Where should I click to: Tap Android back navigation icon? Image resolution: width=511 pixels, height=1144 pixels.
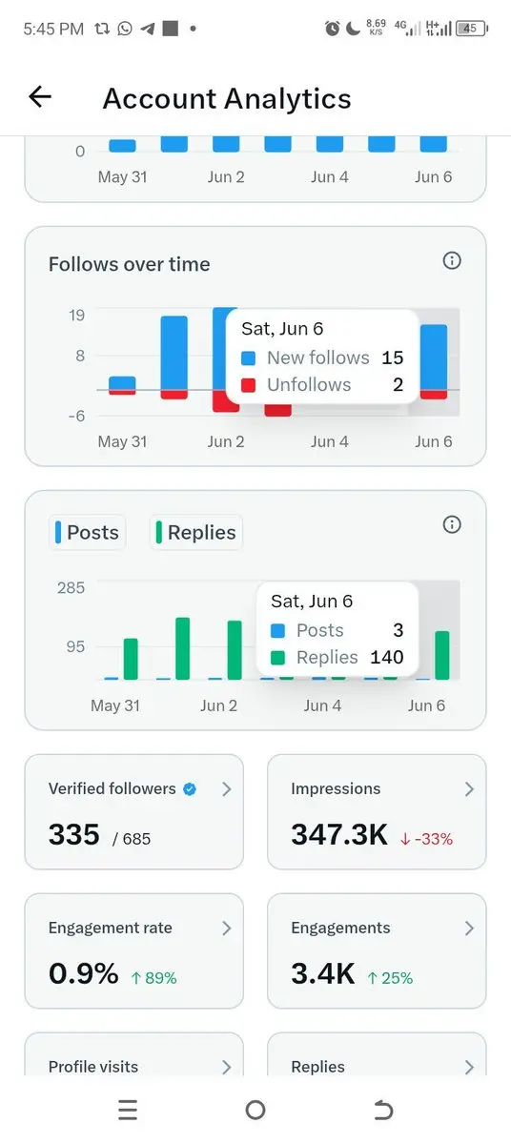(382, 1110)
